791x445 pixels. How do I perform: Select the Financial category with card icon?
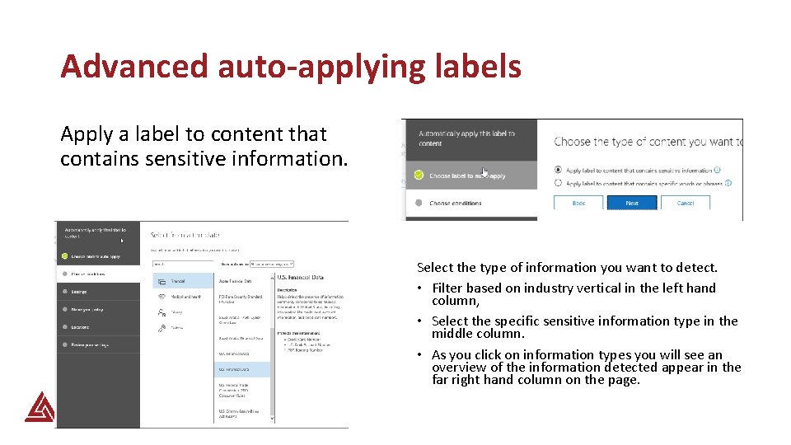(183, 281)
